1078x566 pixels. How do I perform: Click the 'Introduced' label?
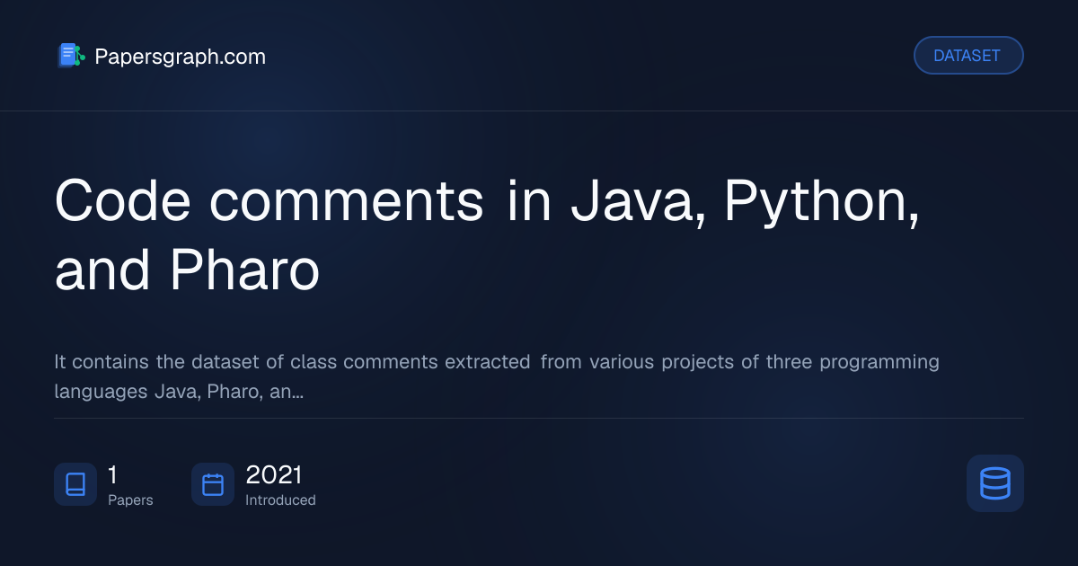coord(280,500)
